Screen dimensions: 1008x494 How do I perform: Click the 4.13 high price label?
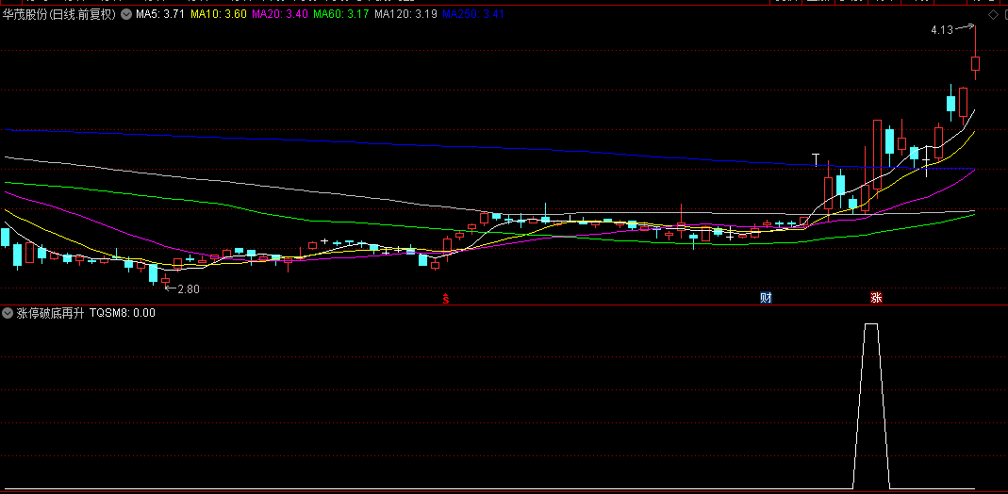tap(942, 29)
